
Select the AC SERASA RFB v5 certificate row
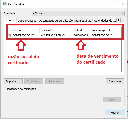(x=64, y=35)
